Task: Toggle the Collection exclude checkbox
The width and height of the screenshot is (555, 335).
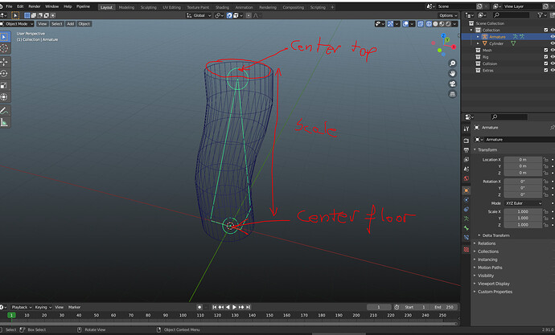Action: click(545, 30)
